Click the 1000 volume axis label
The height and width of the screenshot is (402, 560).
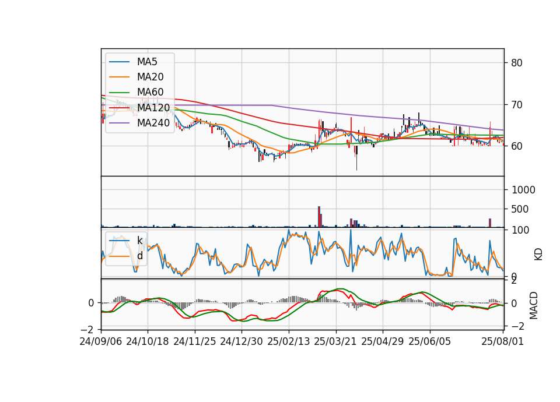(523, 190)
